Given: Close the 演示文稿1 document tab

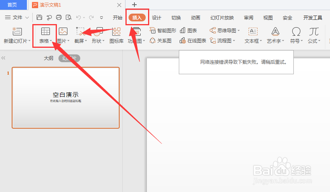Looking at the screenshot, I should pos(119,5).
